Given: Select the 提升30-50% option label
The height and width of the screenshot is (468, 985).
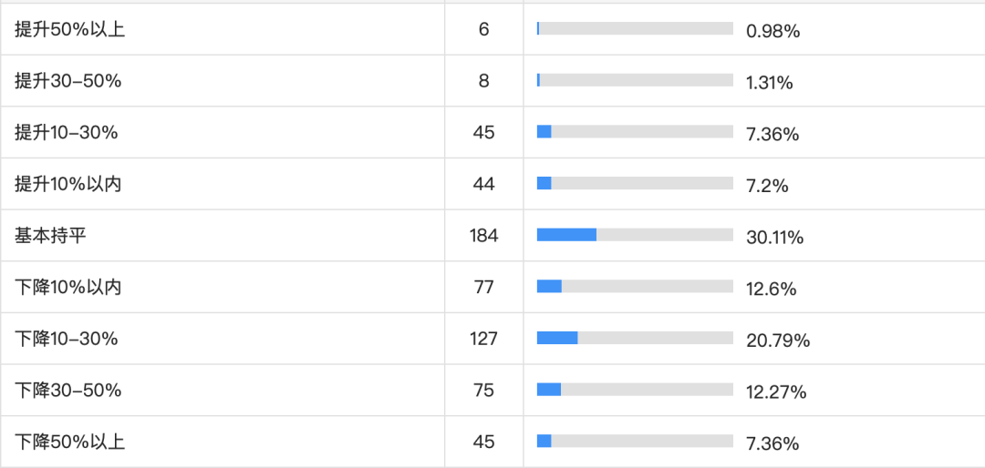Looking at the screenshot, I should (x=68, y=81).
